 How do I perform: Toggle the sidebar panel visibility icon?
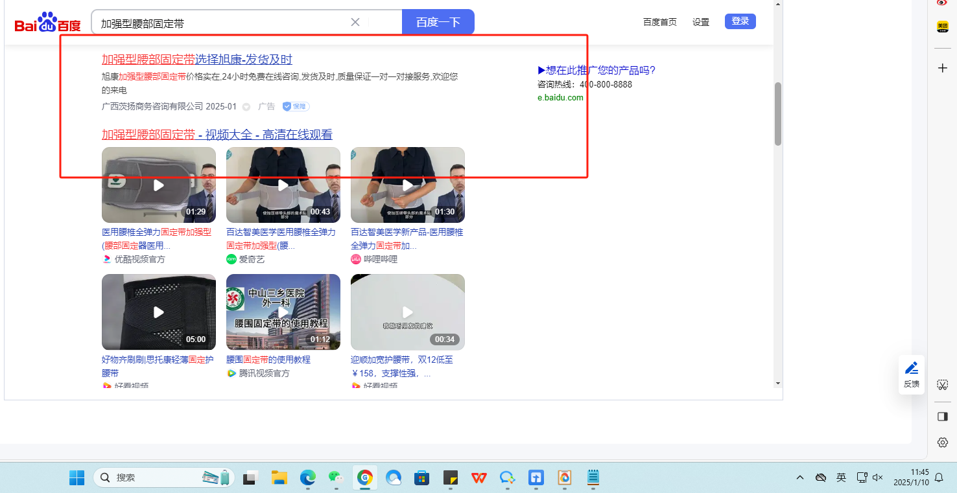[943, 417]
